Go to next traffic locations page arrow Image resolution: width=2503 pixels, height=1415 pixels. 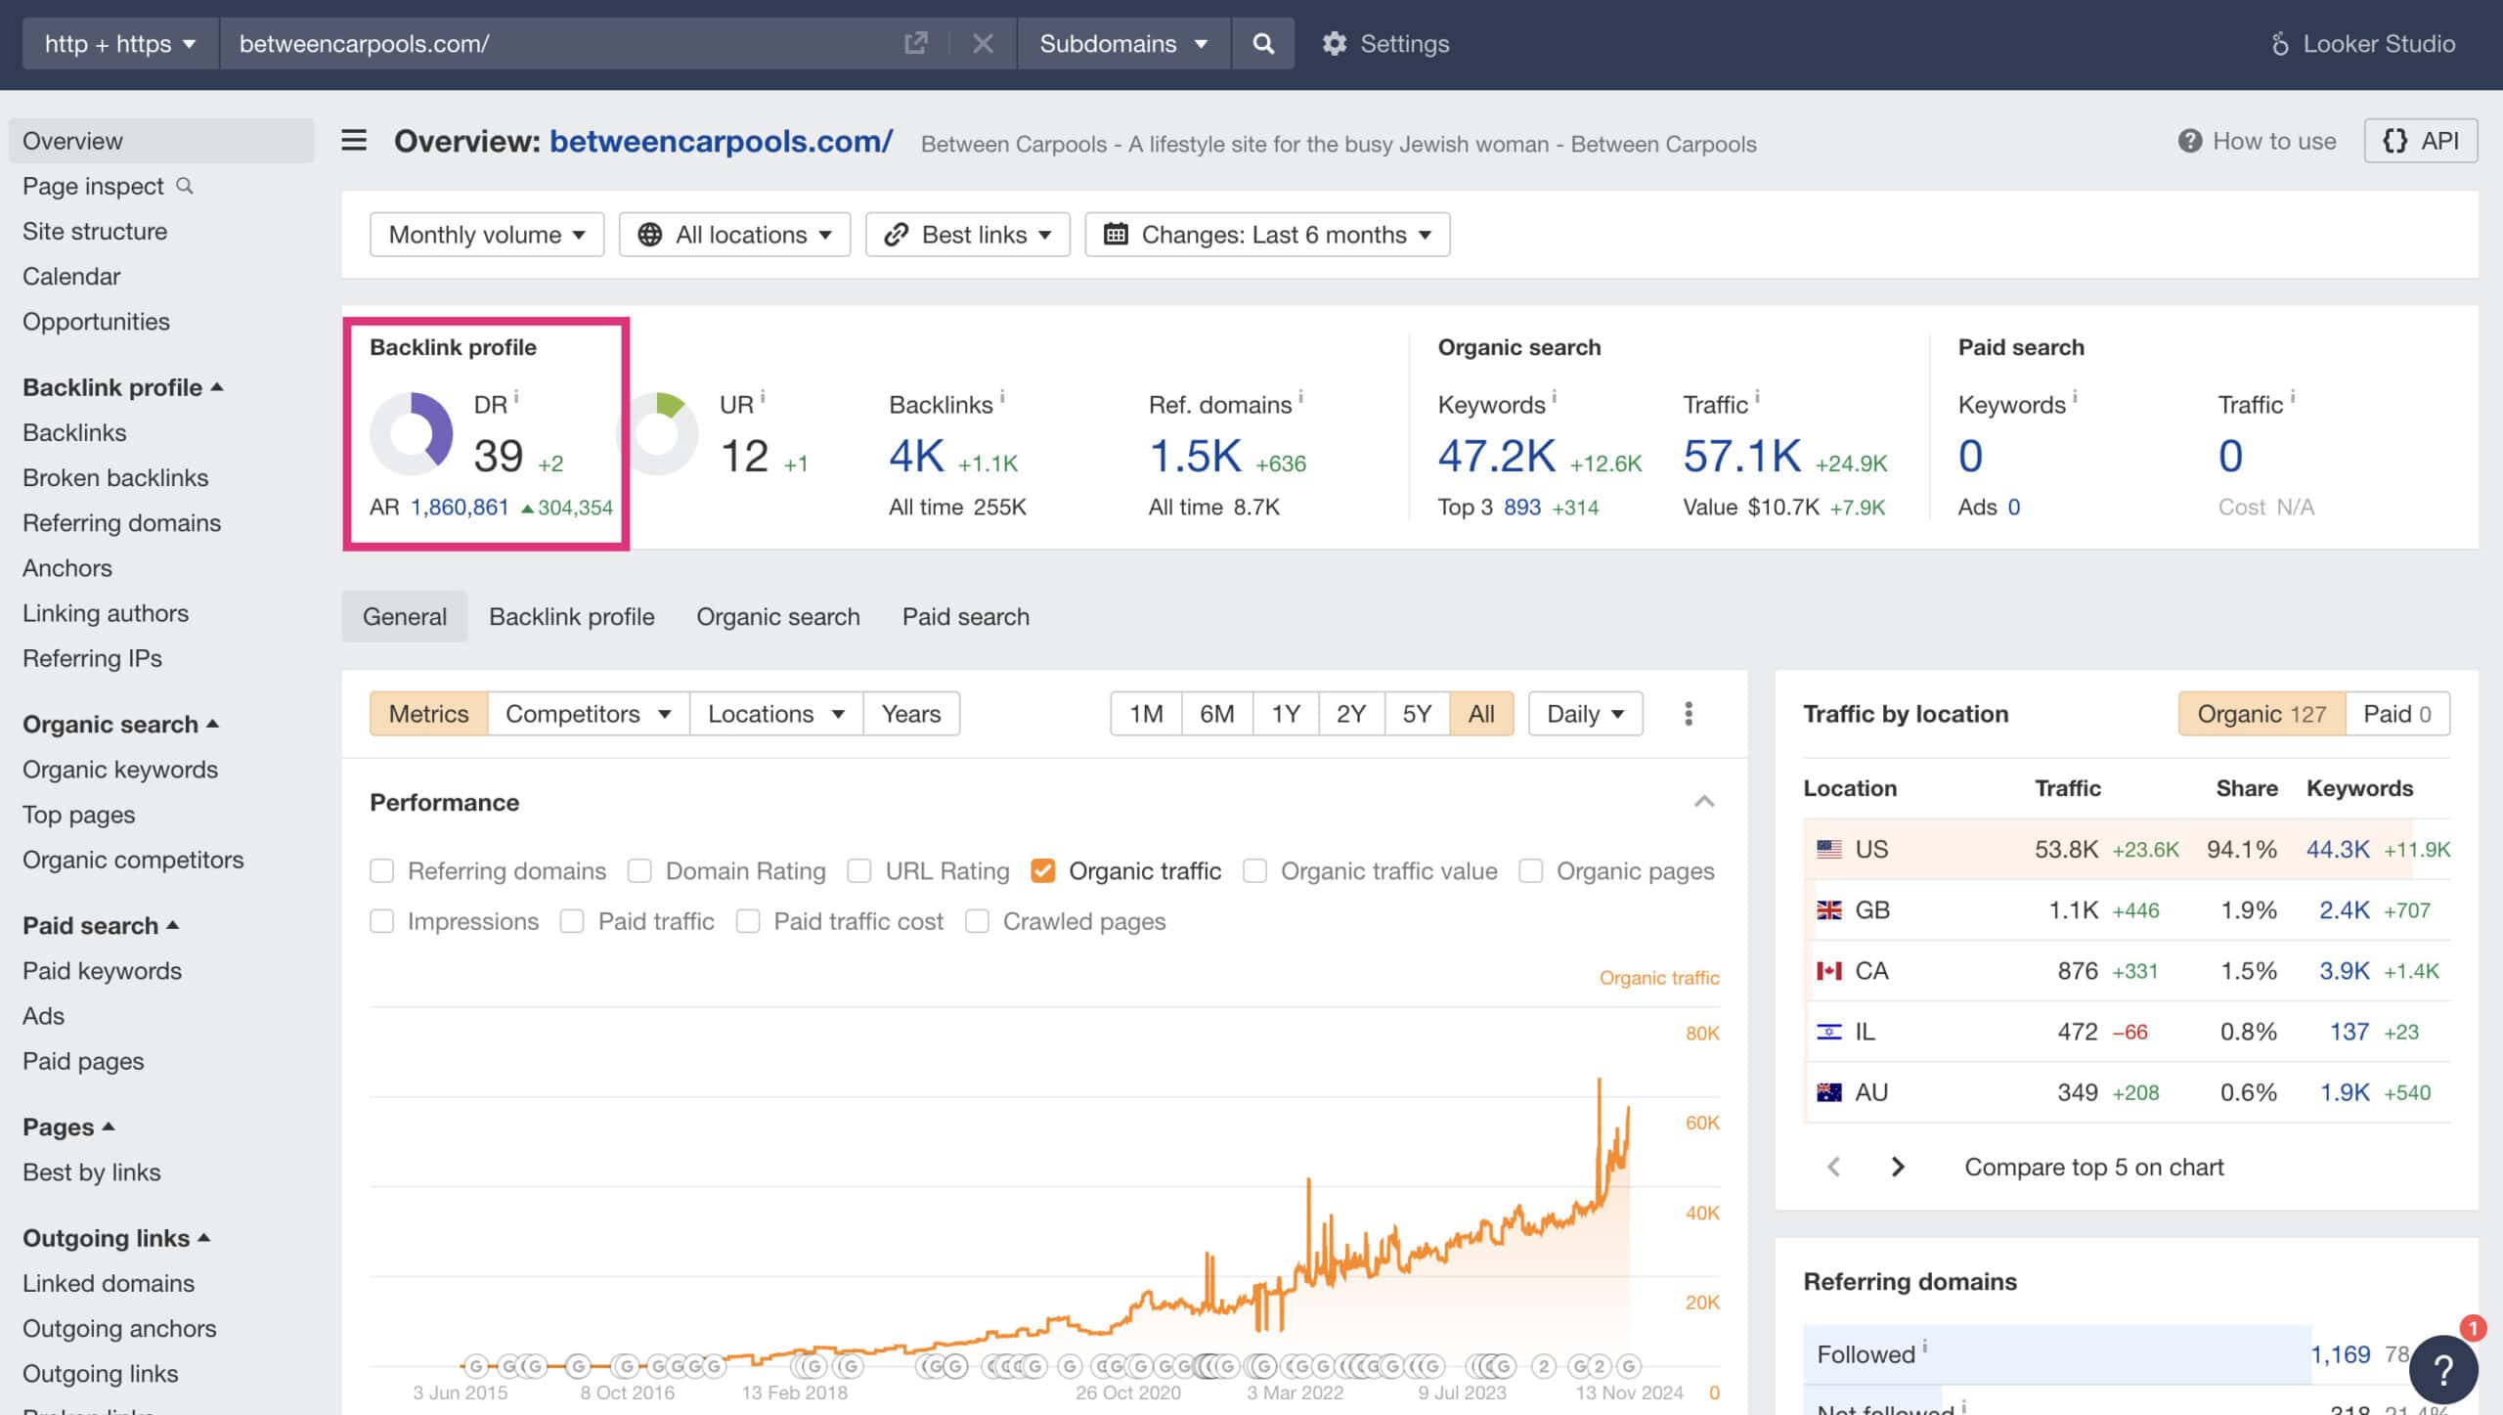[x=1898, y=1167]
